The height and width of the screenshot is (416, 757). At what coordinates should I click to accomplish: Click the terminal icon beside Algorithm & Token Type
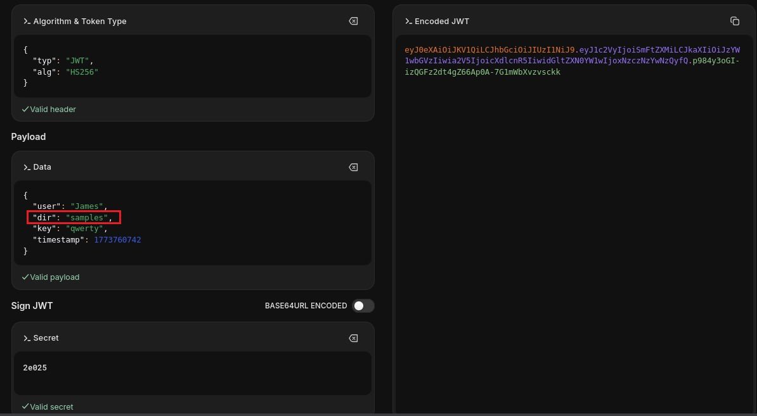coord(27,22)
